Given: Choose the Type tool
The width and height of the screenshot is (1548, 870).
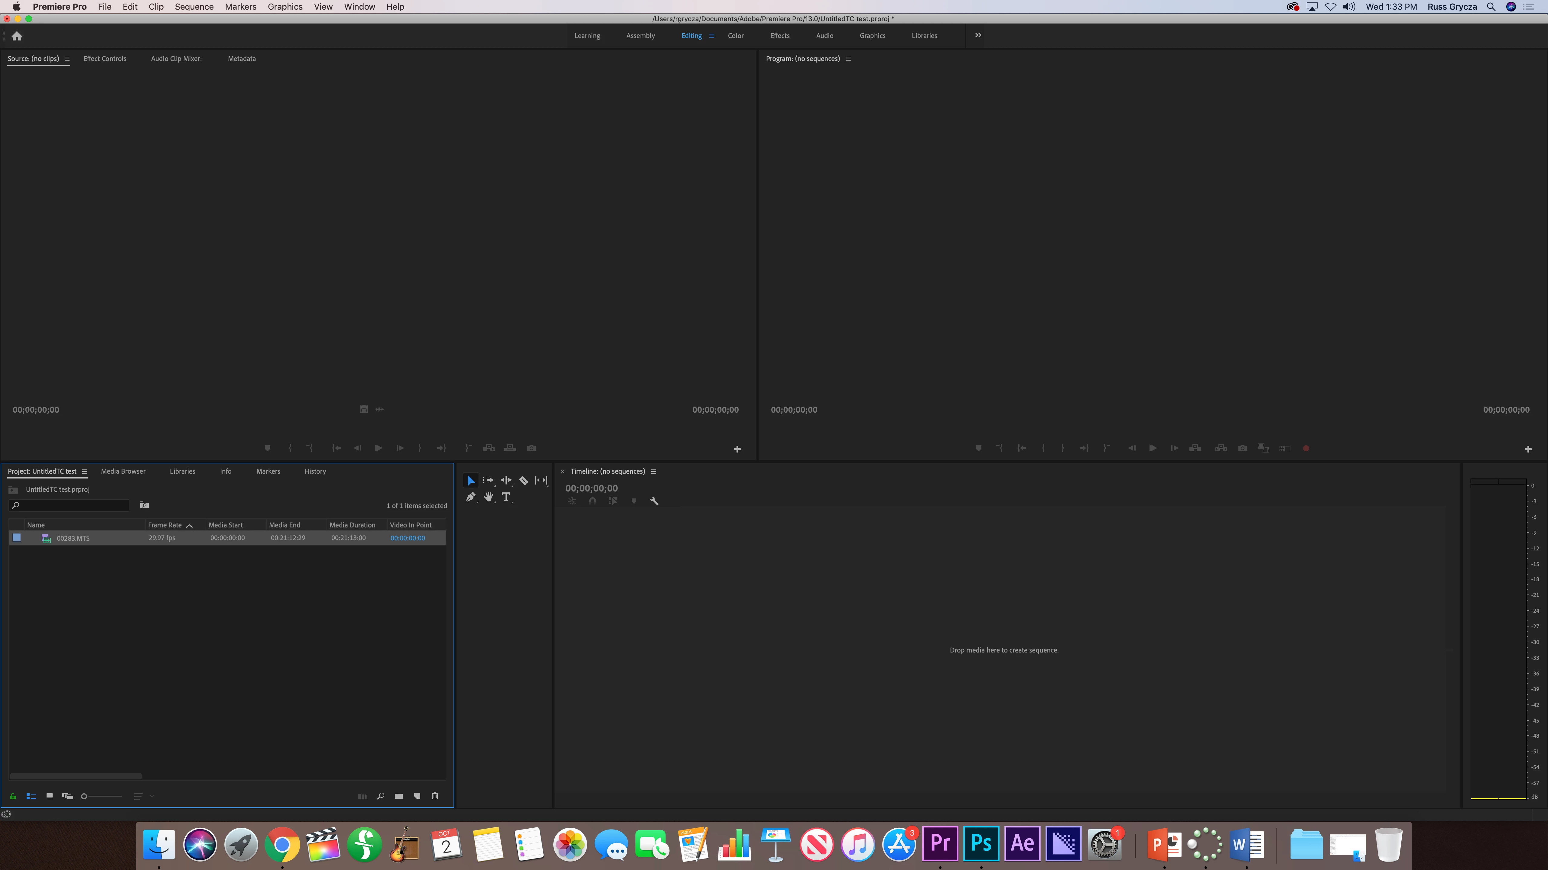Looking at the screenshot, I should tap(506, 497).
